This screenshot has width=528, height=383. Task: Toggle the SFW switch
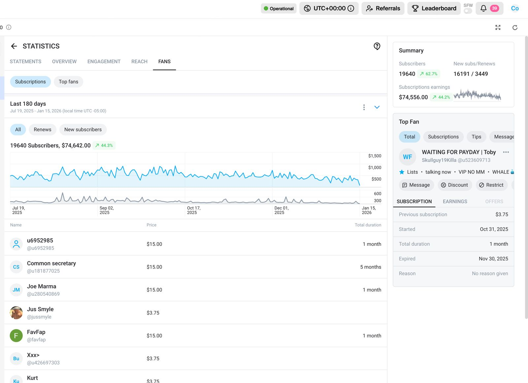click(468, 10)
